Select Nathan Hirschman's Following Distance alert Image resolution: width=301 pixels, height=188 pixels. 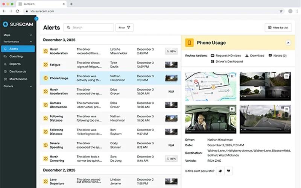click(110, 118)
